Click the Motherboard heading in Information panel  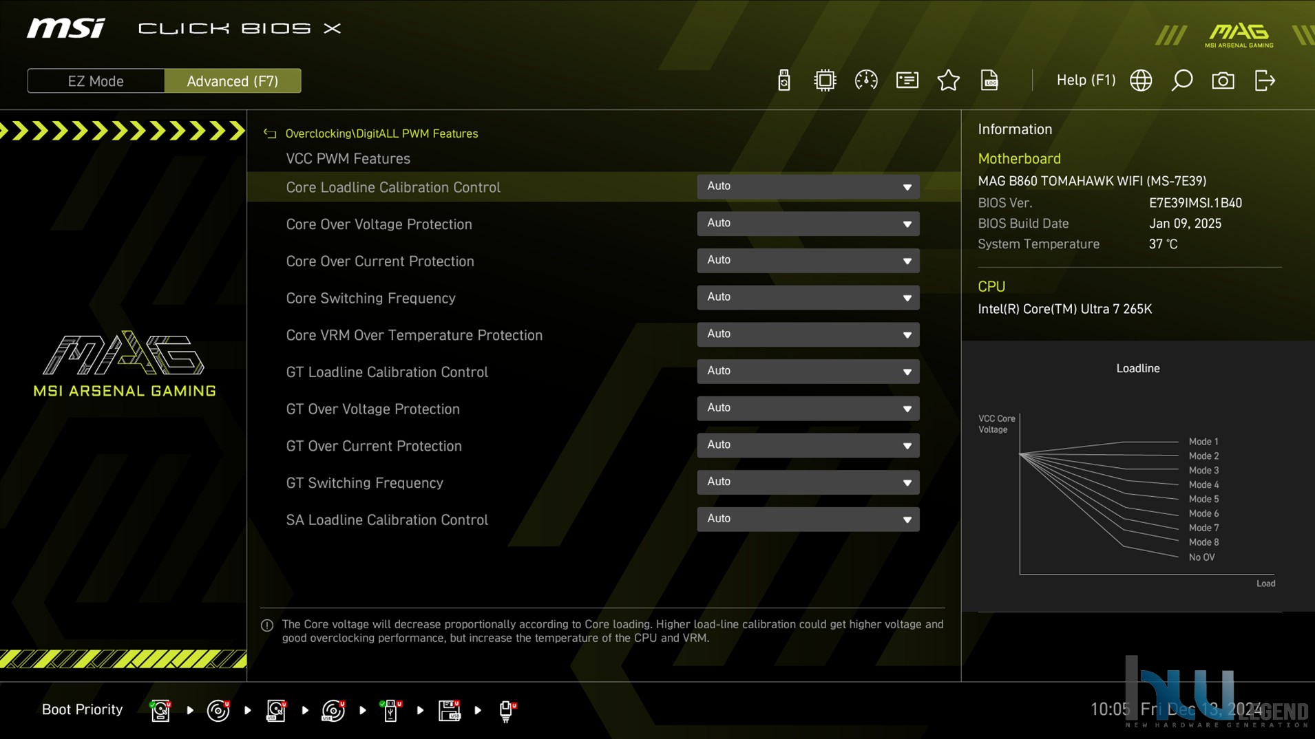coord(1019,159)
